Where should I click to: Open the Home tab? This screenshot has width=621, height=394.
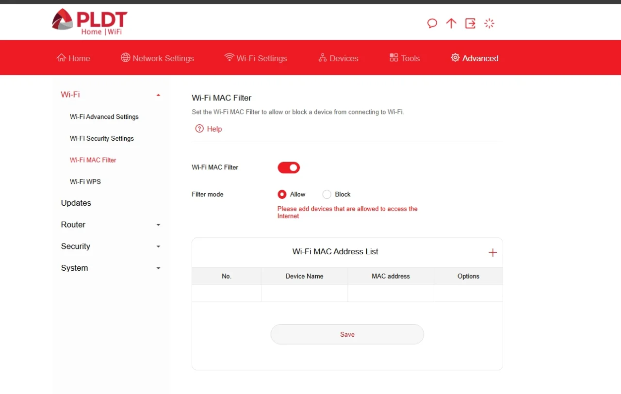(x=73, y=58)
